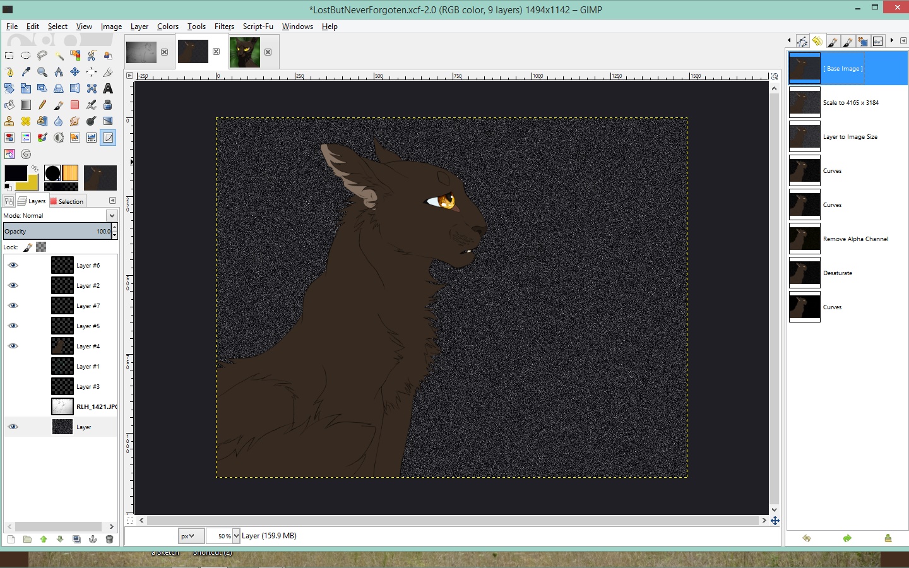
Task: Select the Fuzzy Select magic wand tool
Action: tap(59, 56)
